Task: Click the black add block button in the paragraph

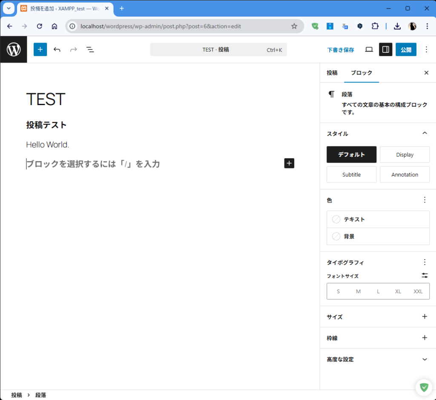Action: 289,163
